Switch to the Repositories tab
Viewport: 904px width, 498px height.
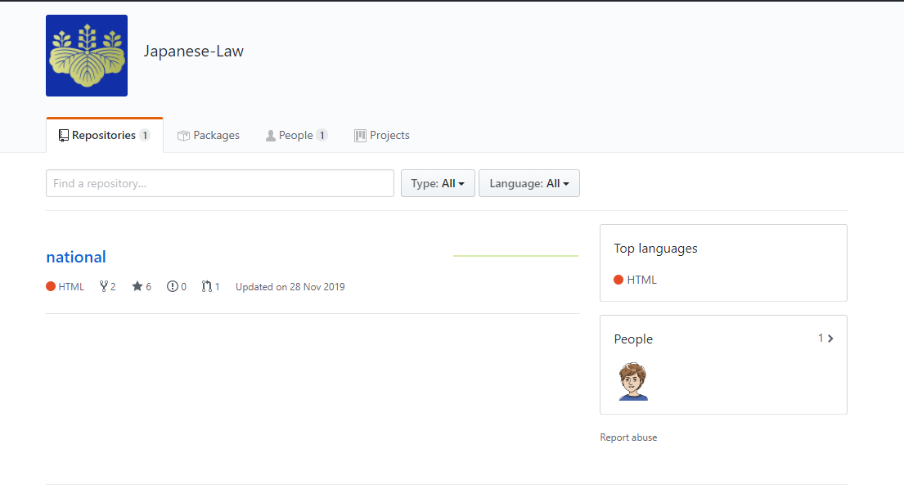click(x=104, y=136)
